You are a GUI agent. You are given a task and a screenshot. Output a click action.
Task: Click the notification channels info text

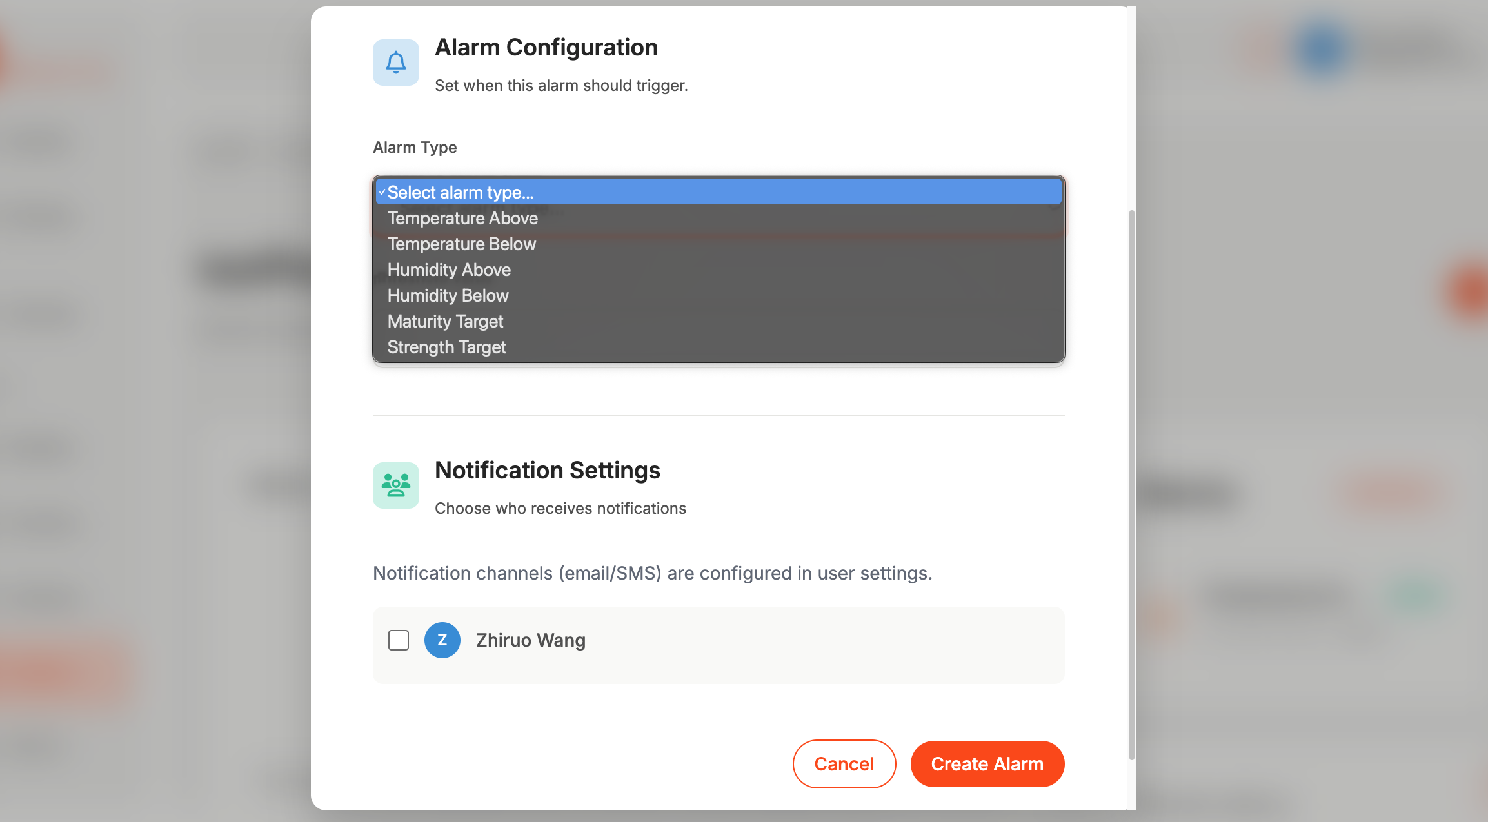coord(652,573)
